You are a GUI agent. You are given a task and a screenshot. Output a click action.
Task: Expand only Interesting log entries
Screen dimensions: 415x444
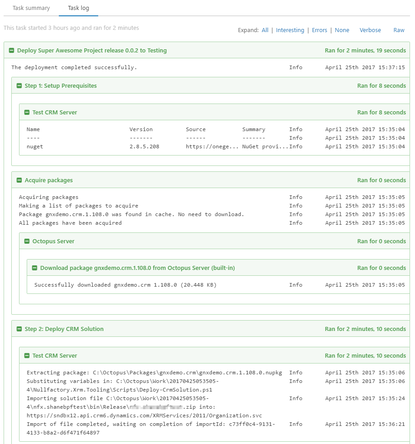[x=290, y=30]
